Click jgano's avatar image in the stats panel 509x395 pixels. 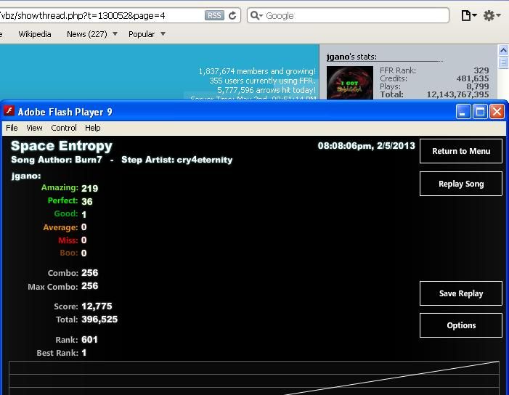pos(349,83)
